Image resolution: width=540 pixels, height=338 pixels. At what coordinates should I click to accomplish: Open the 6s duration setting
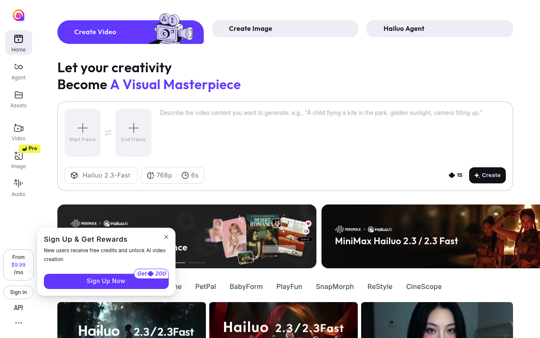190,175
